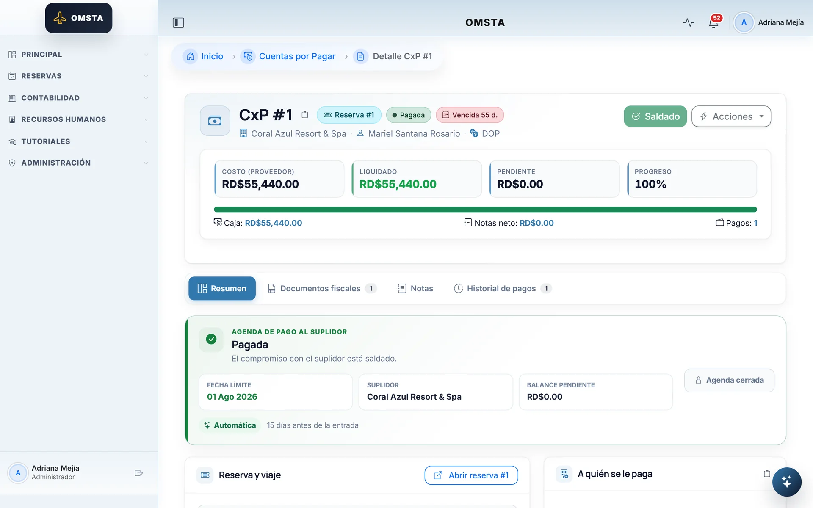Open the activity pulse icon
This screenshot has height=508, width=813.
coord(689,22)
